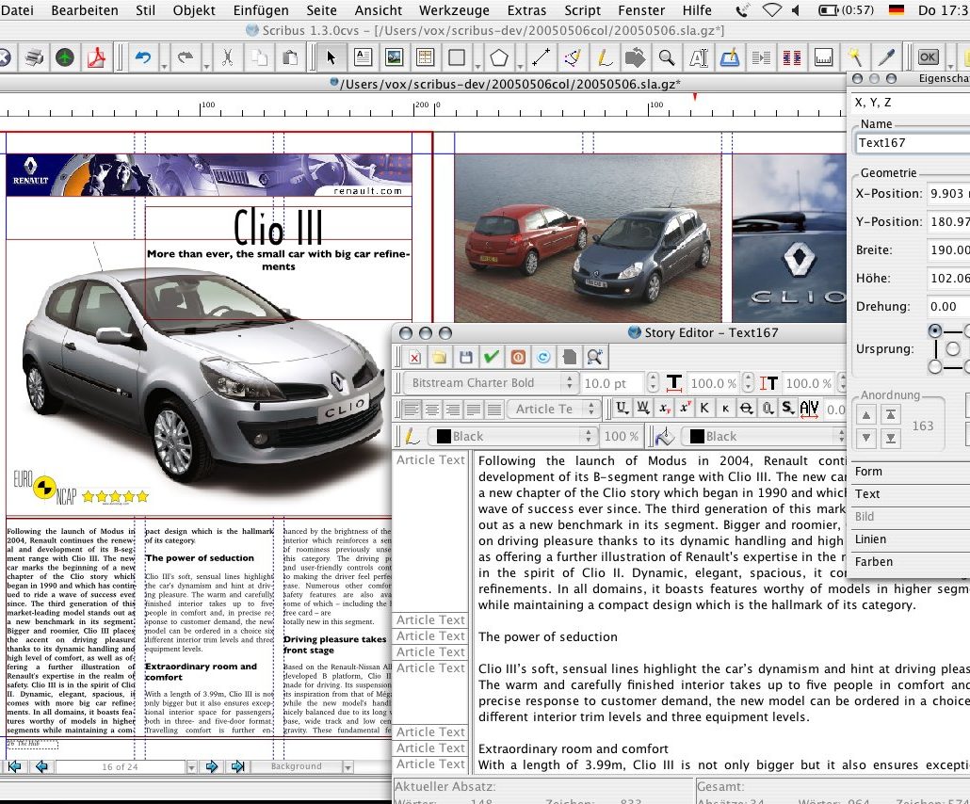Open the Bearbeiten menu

85,10
